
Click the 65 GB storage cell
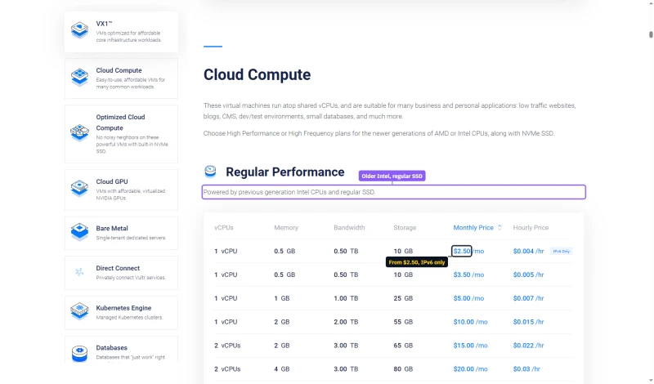pos(403,346)
